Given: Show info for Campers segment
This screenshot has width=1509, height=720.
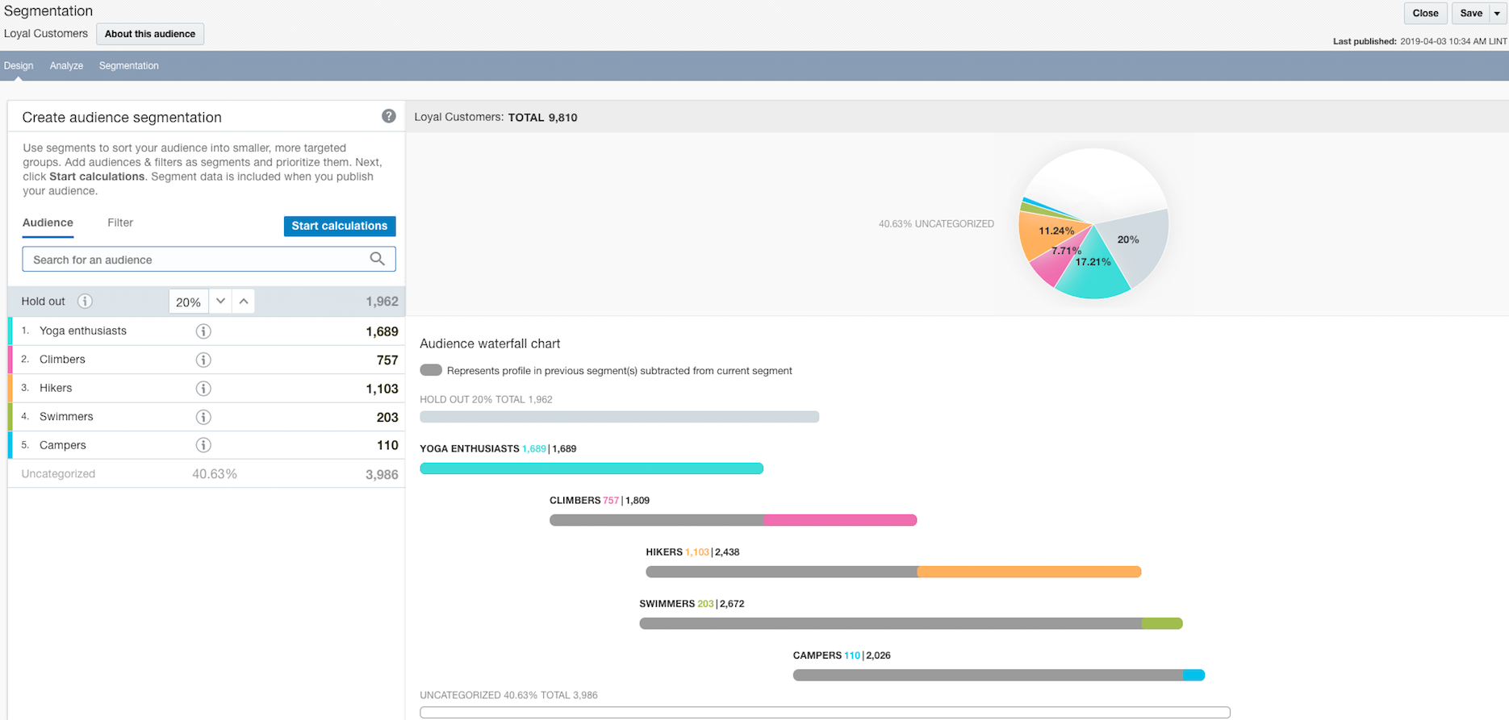Looking at the screenshot, I should coord(203,445).
